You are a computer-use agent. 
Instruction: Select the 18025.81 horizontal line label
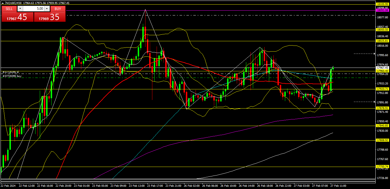(383, 41)
